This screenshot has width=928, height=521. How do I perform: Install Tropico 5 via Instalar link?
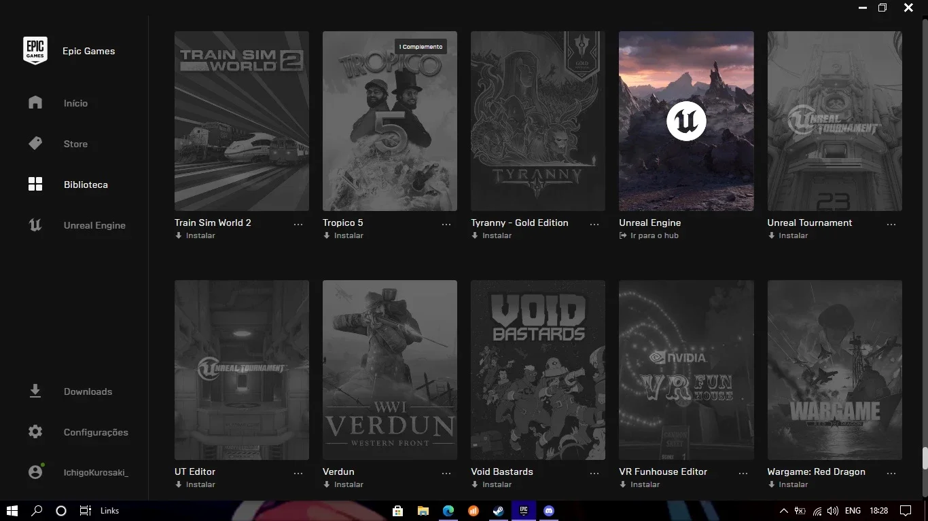343,235
